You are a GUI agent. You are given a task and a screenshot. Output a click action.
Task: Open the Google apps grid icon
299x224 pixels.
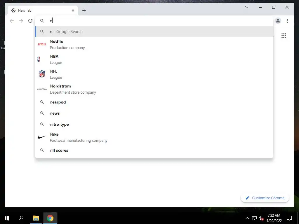point(284,36)
